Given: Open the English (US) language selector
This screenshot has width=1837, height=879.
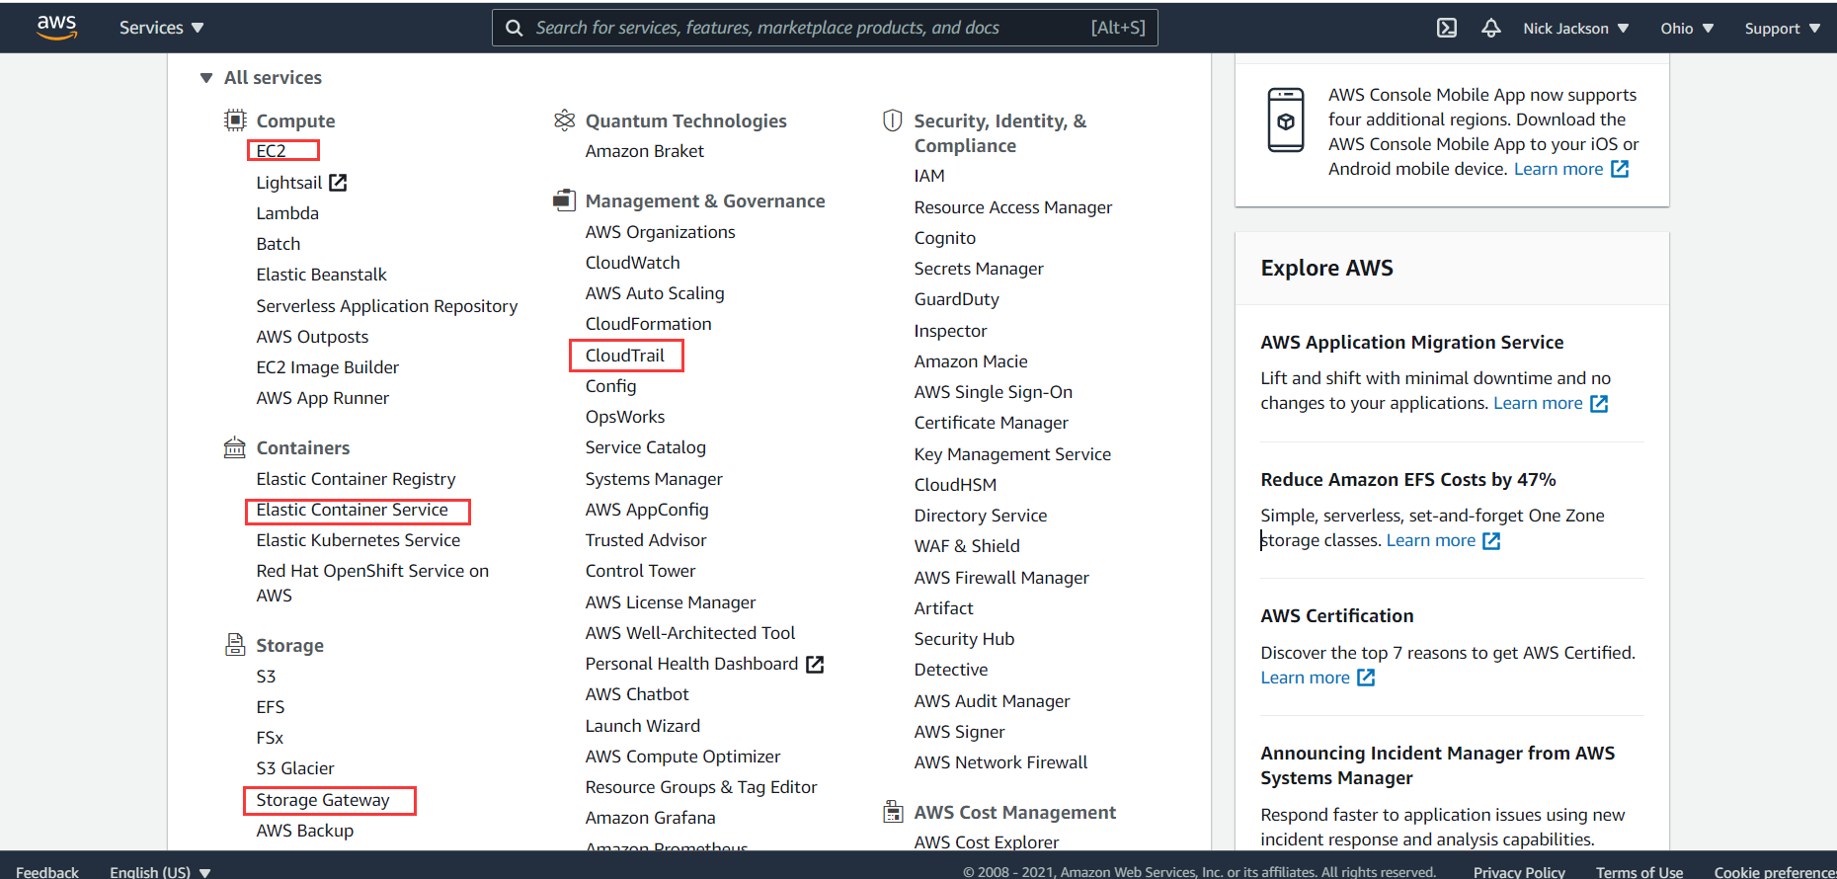Looking at the screenshot, I should click(x=160, y=872).
